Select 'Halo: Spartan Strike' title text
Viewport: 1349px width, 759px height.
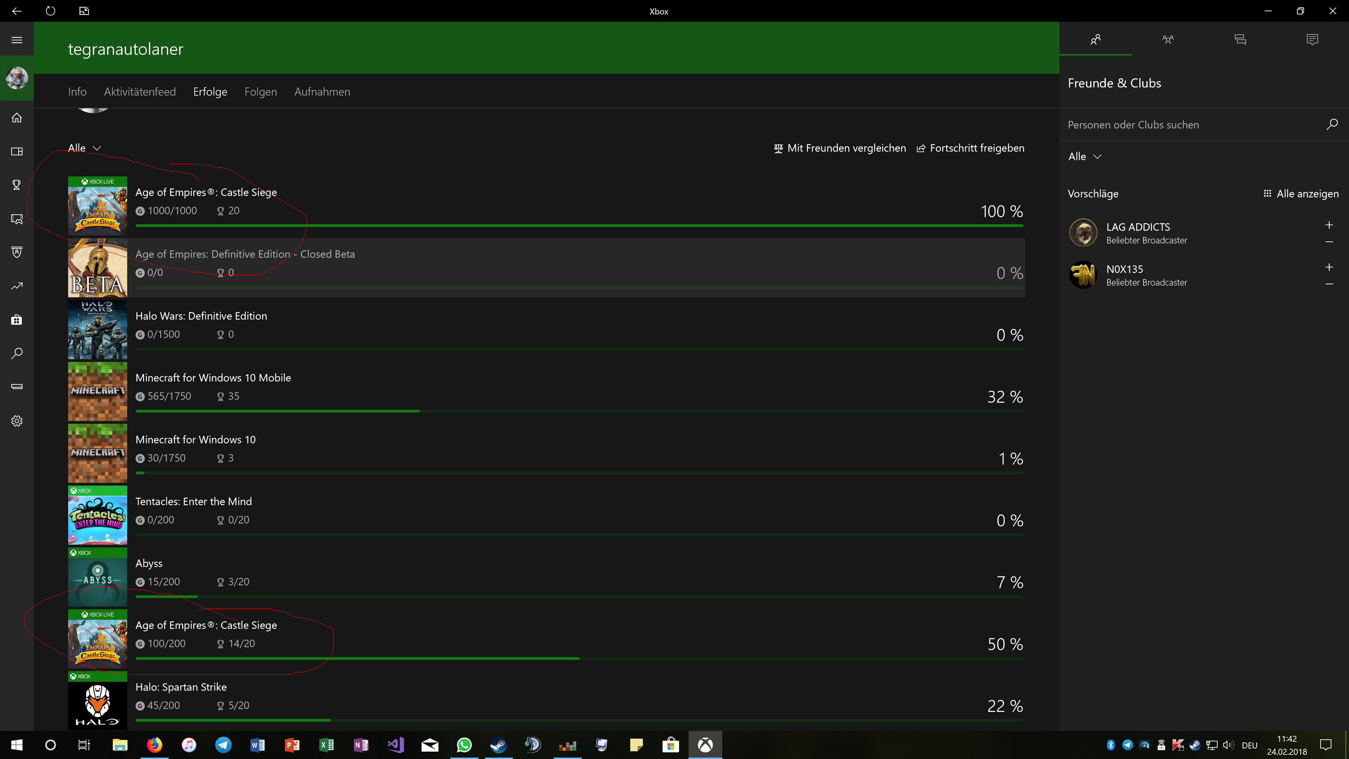181,687
